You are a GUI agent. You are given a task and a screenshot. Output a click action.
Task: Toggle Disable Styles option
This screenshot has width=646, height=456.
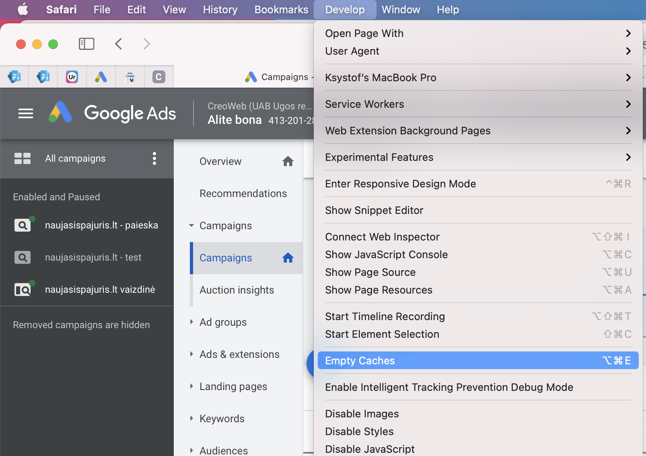(x=359, y=431)
